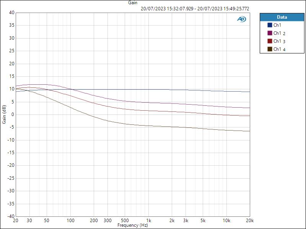Click the -20 tick label on gain axis
The height and width of the screenshot is (229, 306).
11,165
